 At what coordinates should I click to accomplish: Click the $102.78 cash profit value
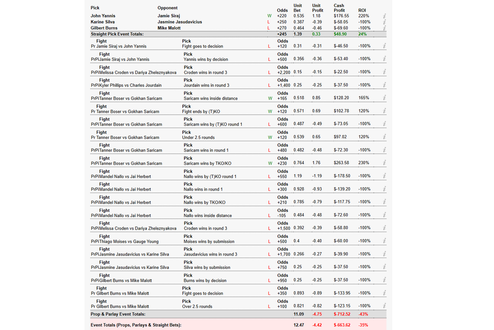click(341, 111)
